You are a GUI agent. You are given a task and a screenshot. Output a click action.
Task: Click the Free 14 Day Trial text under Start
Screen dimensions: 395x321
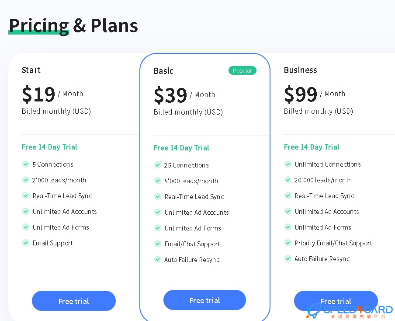point(49,147)
